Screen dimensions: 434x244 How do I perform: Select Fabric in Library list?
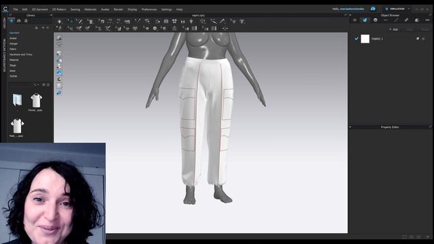pyautogui.click(x=13, y=49)
